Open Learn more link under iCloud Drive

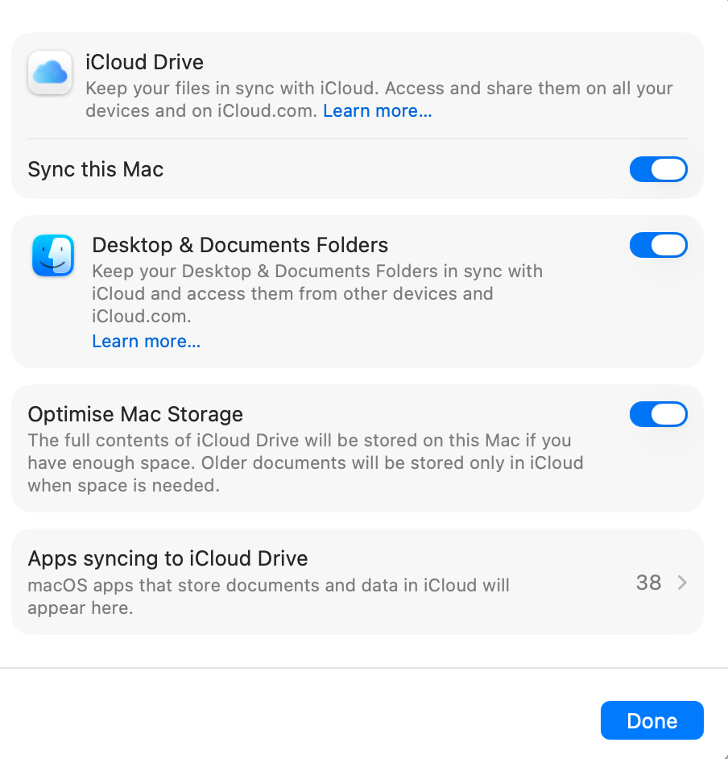(377, 111)
